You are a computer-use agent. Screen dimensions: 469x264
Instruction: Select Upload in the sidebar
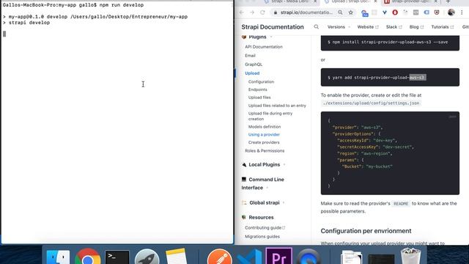click(252, 73)
